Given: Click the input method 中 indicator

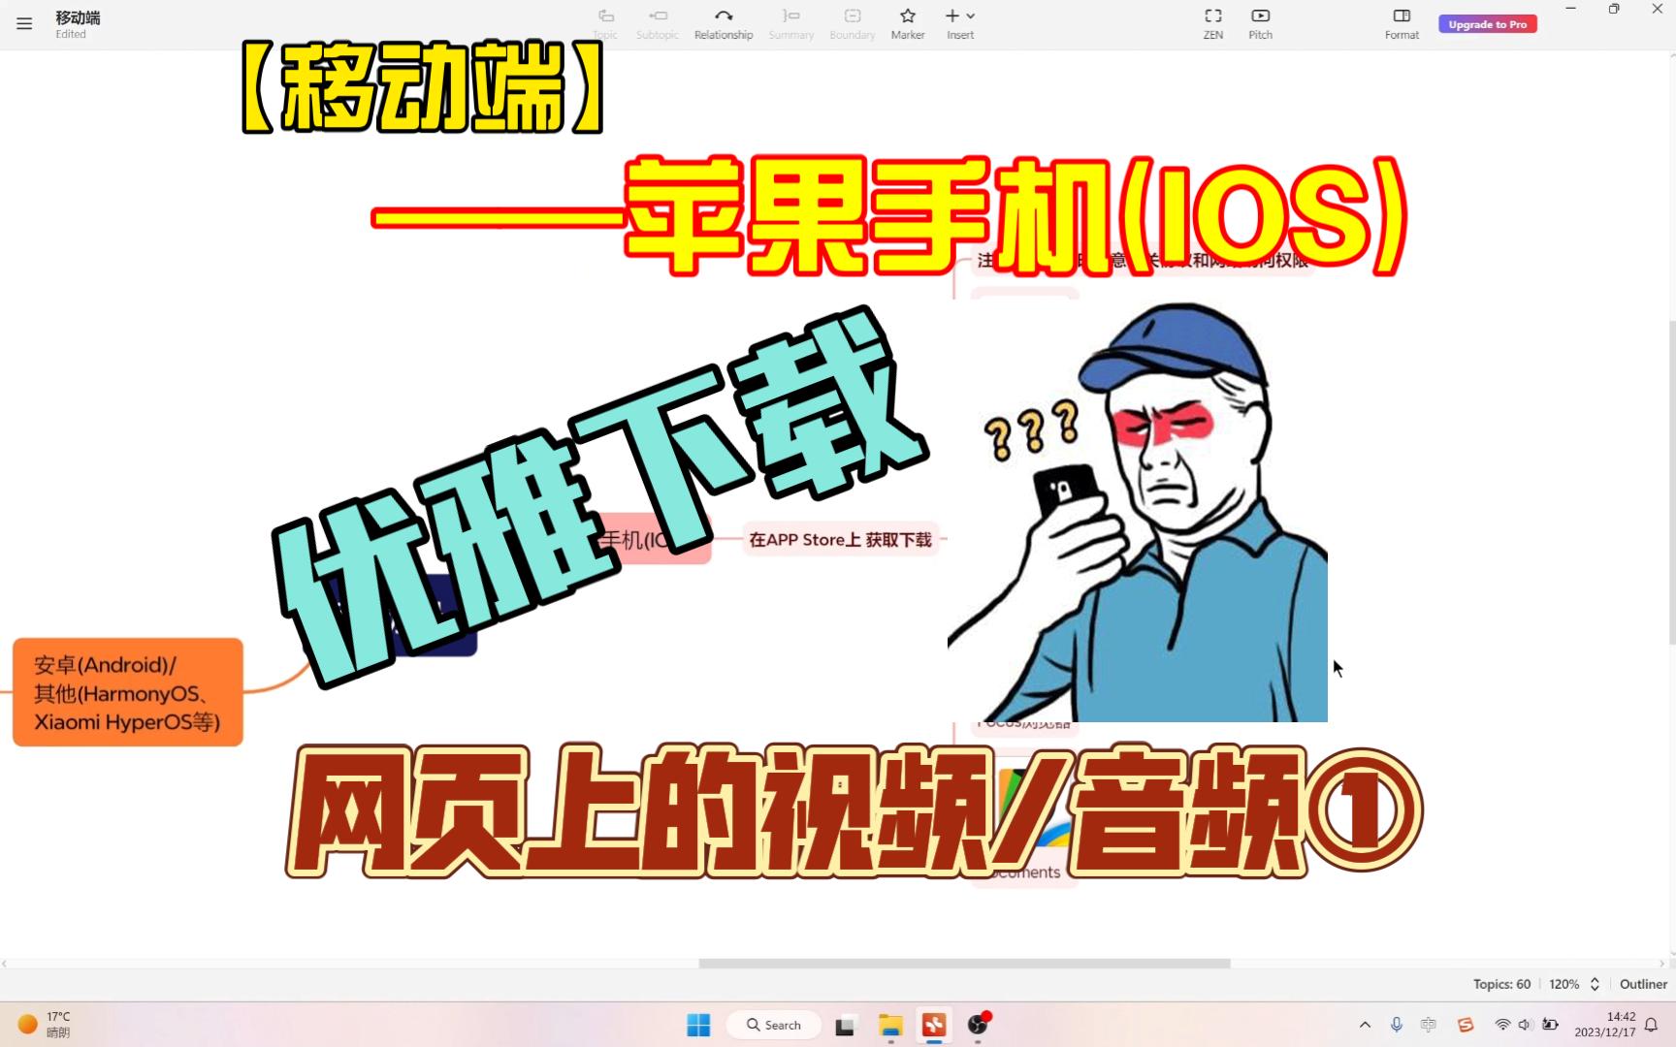Looking at the screenshot, I should pos(1429,1025).
